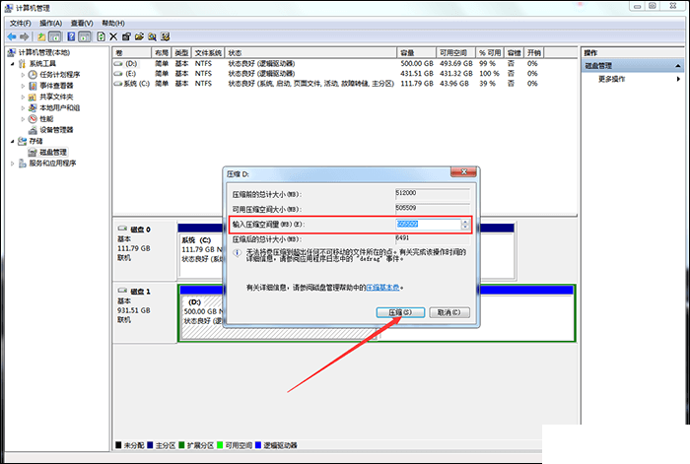Click the 共享文件夹 tree icon

33,97
